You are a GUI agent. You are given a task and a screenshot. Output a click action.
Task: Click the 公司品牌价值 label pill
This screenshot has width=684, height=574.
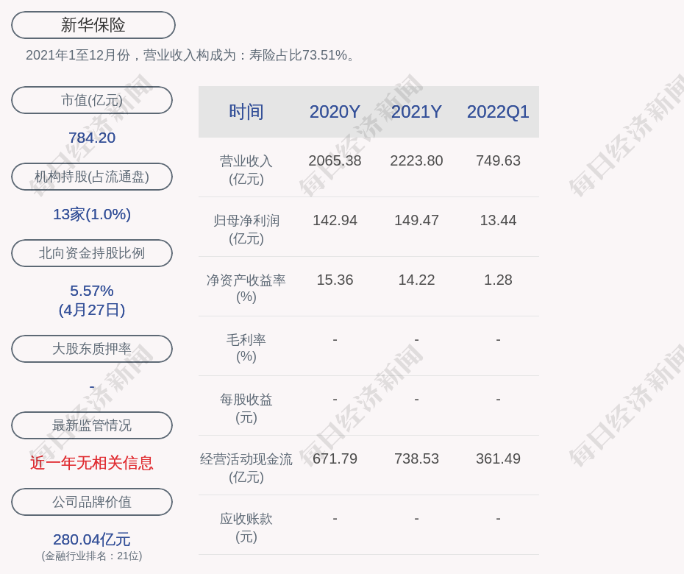(92, 502)
